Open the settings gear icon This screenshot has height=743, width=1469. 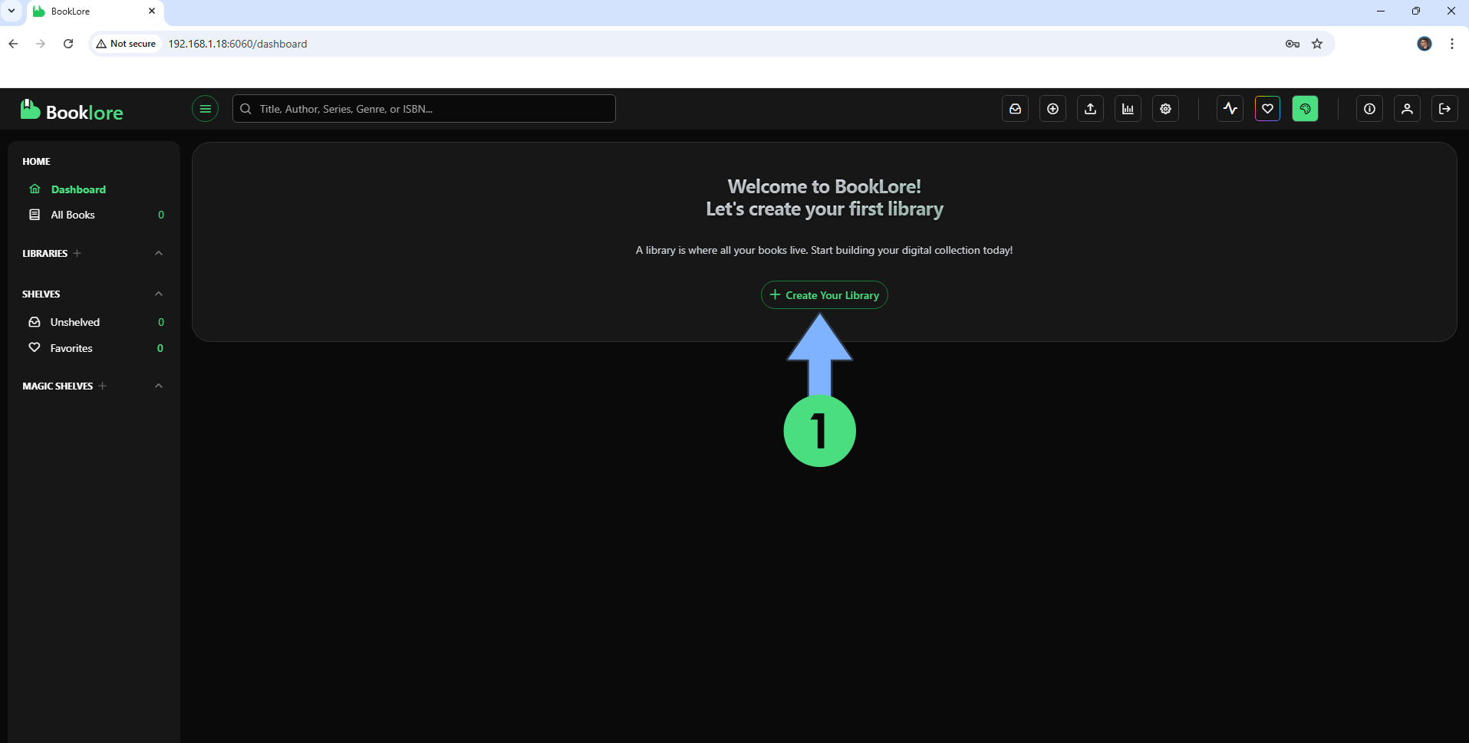click(1165, 109)
